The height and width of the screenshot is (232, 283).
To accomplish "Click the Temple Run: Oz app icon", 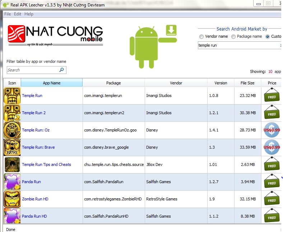I will tap(12, 130).
